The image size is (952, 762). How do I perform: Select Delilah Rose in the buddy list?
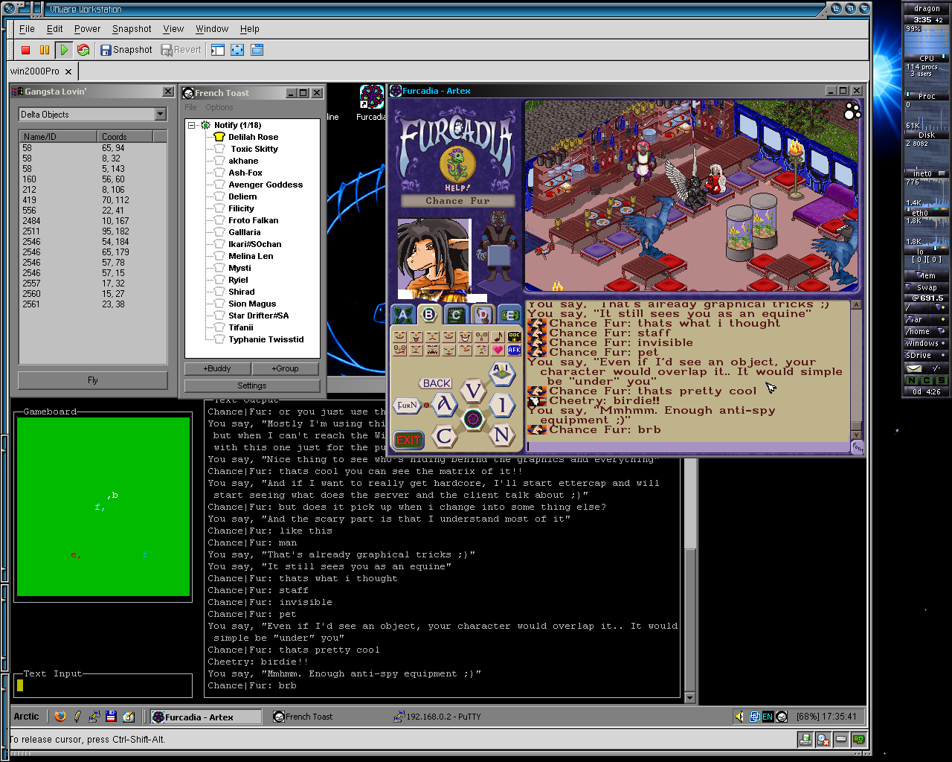click(253, 137)
